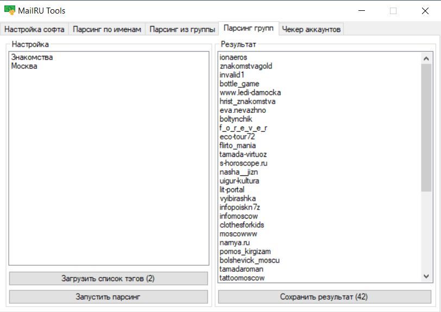
Task: Click znakomstvagold result entry
Action: [246, 66]
